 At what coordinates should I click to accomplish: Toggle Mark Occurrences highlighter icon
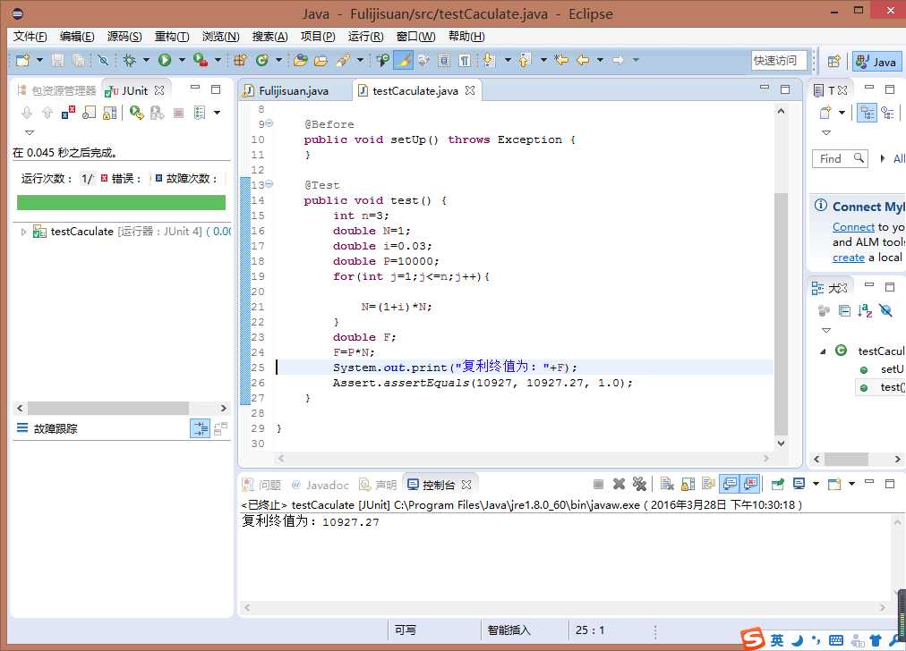pos(403,60)
